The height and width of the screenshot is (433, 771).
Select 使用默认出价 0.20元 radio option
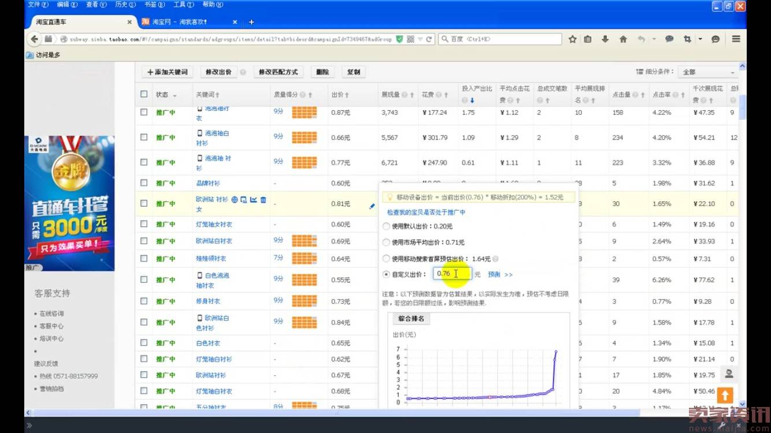pyautogui.click(x=386, y=226)
